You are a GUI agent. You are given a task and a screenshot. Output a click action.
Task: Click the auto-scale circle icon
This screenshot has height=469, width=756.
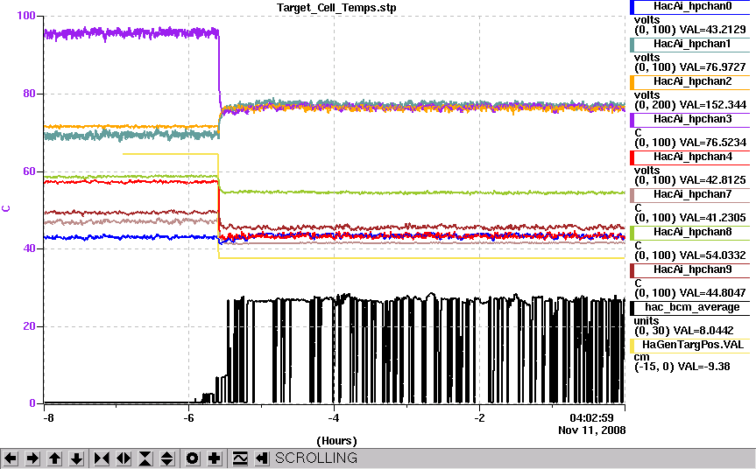[192, 458]
